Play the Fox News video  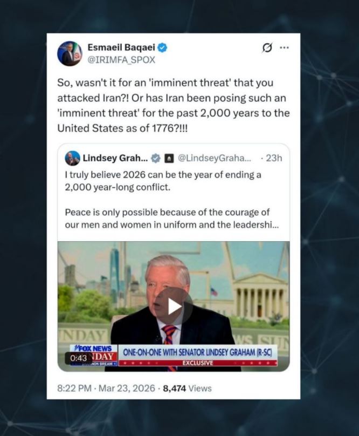[174, 306]
